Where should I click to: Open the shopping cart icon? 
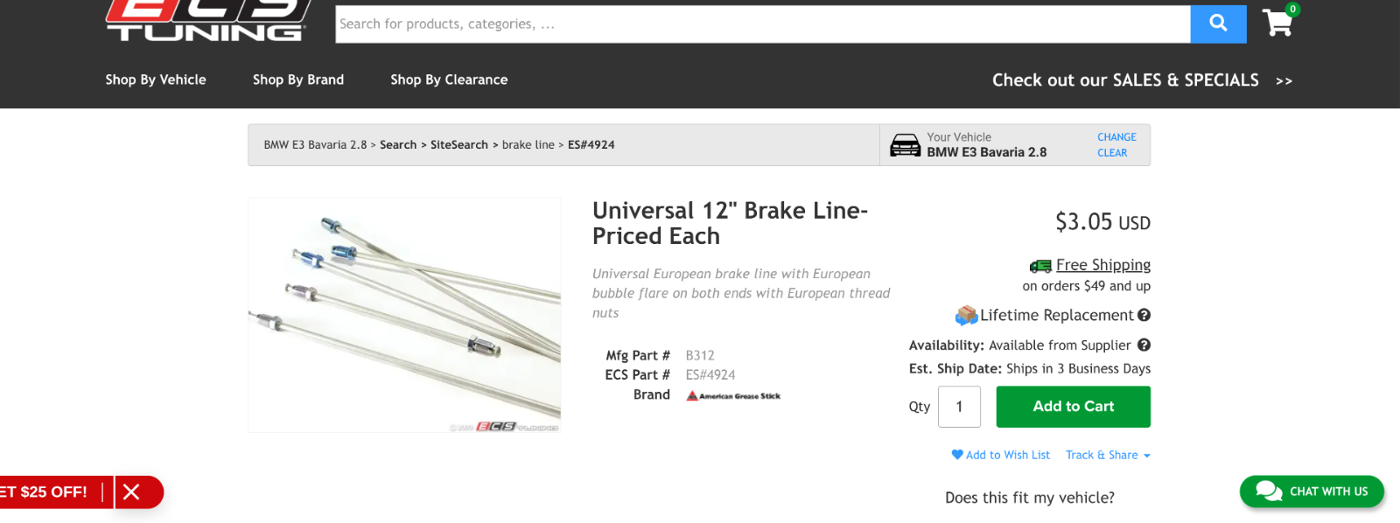click(x=1278, y=23)
